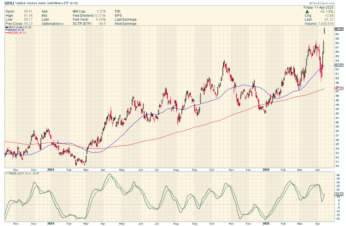Click the Ask label
Image resolution: width=346 pixels, height=226 pixels.
point(45,11)
